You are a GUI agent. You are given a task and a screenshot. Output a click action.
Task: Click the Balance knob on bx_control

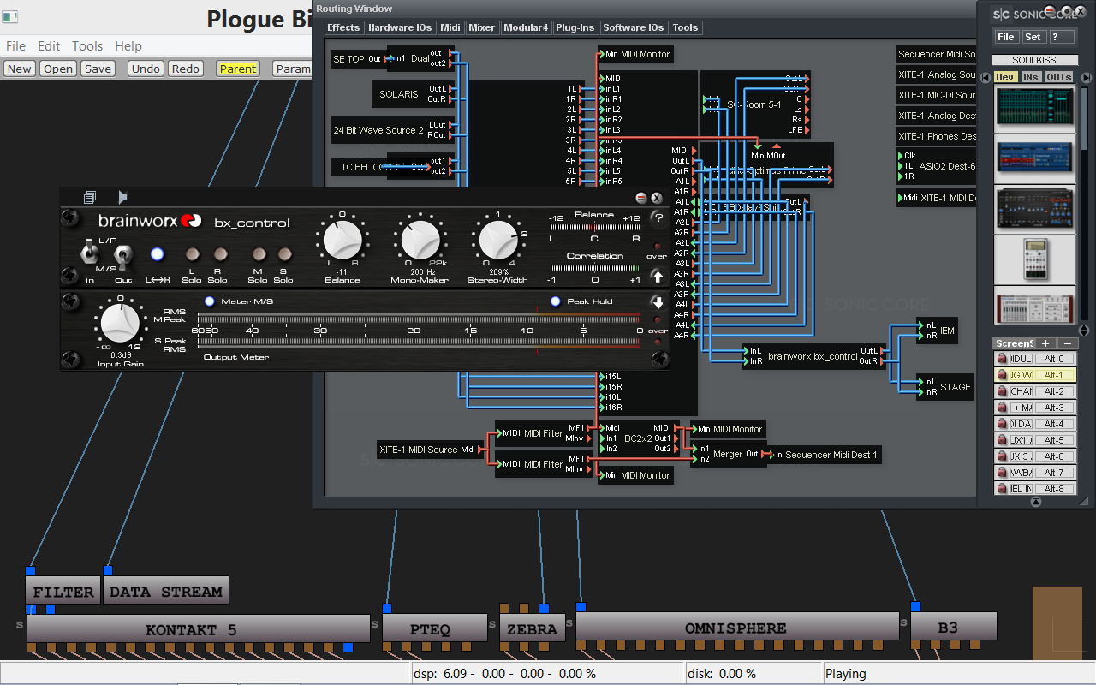click(x=342, y=241)
